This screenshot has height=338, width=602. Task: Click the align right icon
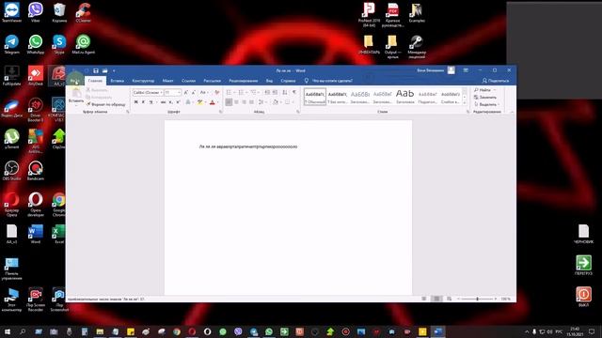pyautogui.click(x=244, y=102)
